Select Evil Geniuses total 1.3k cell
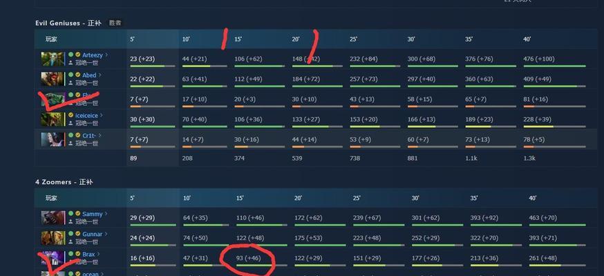This screenshot has width=604, height=276. tap(529, 158)
